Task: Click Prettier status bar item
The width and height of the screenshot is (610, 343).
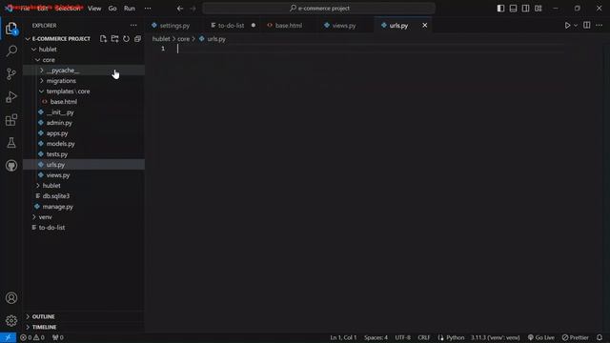Action: 576,337
